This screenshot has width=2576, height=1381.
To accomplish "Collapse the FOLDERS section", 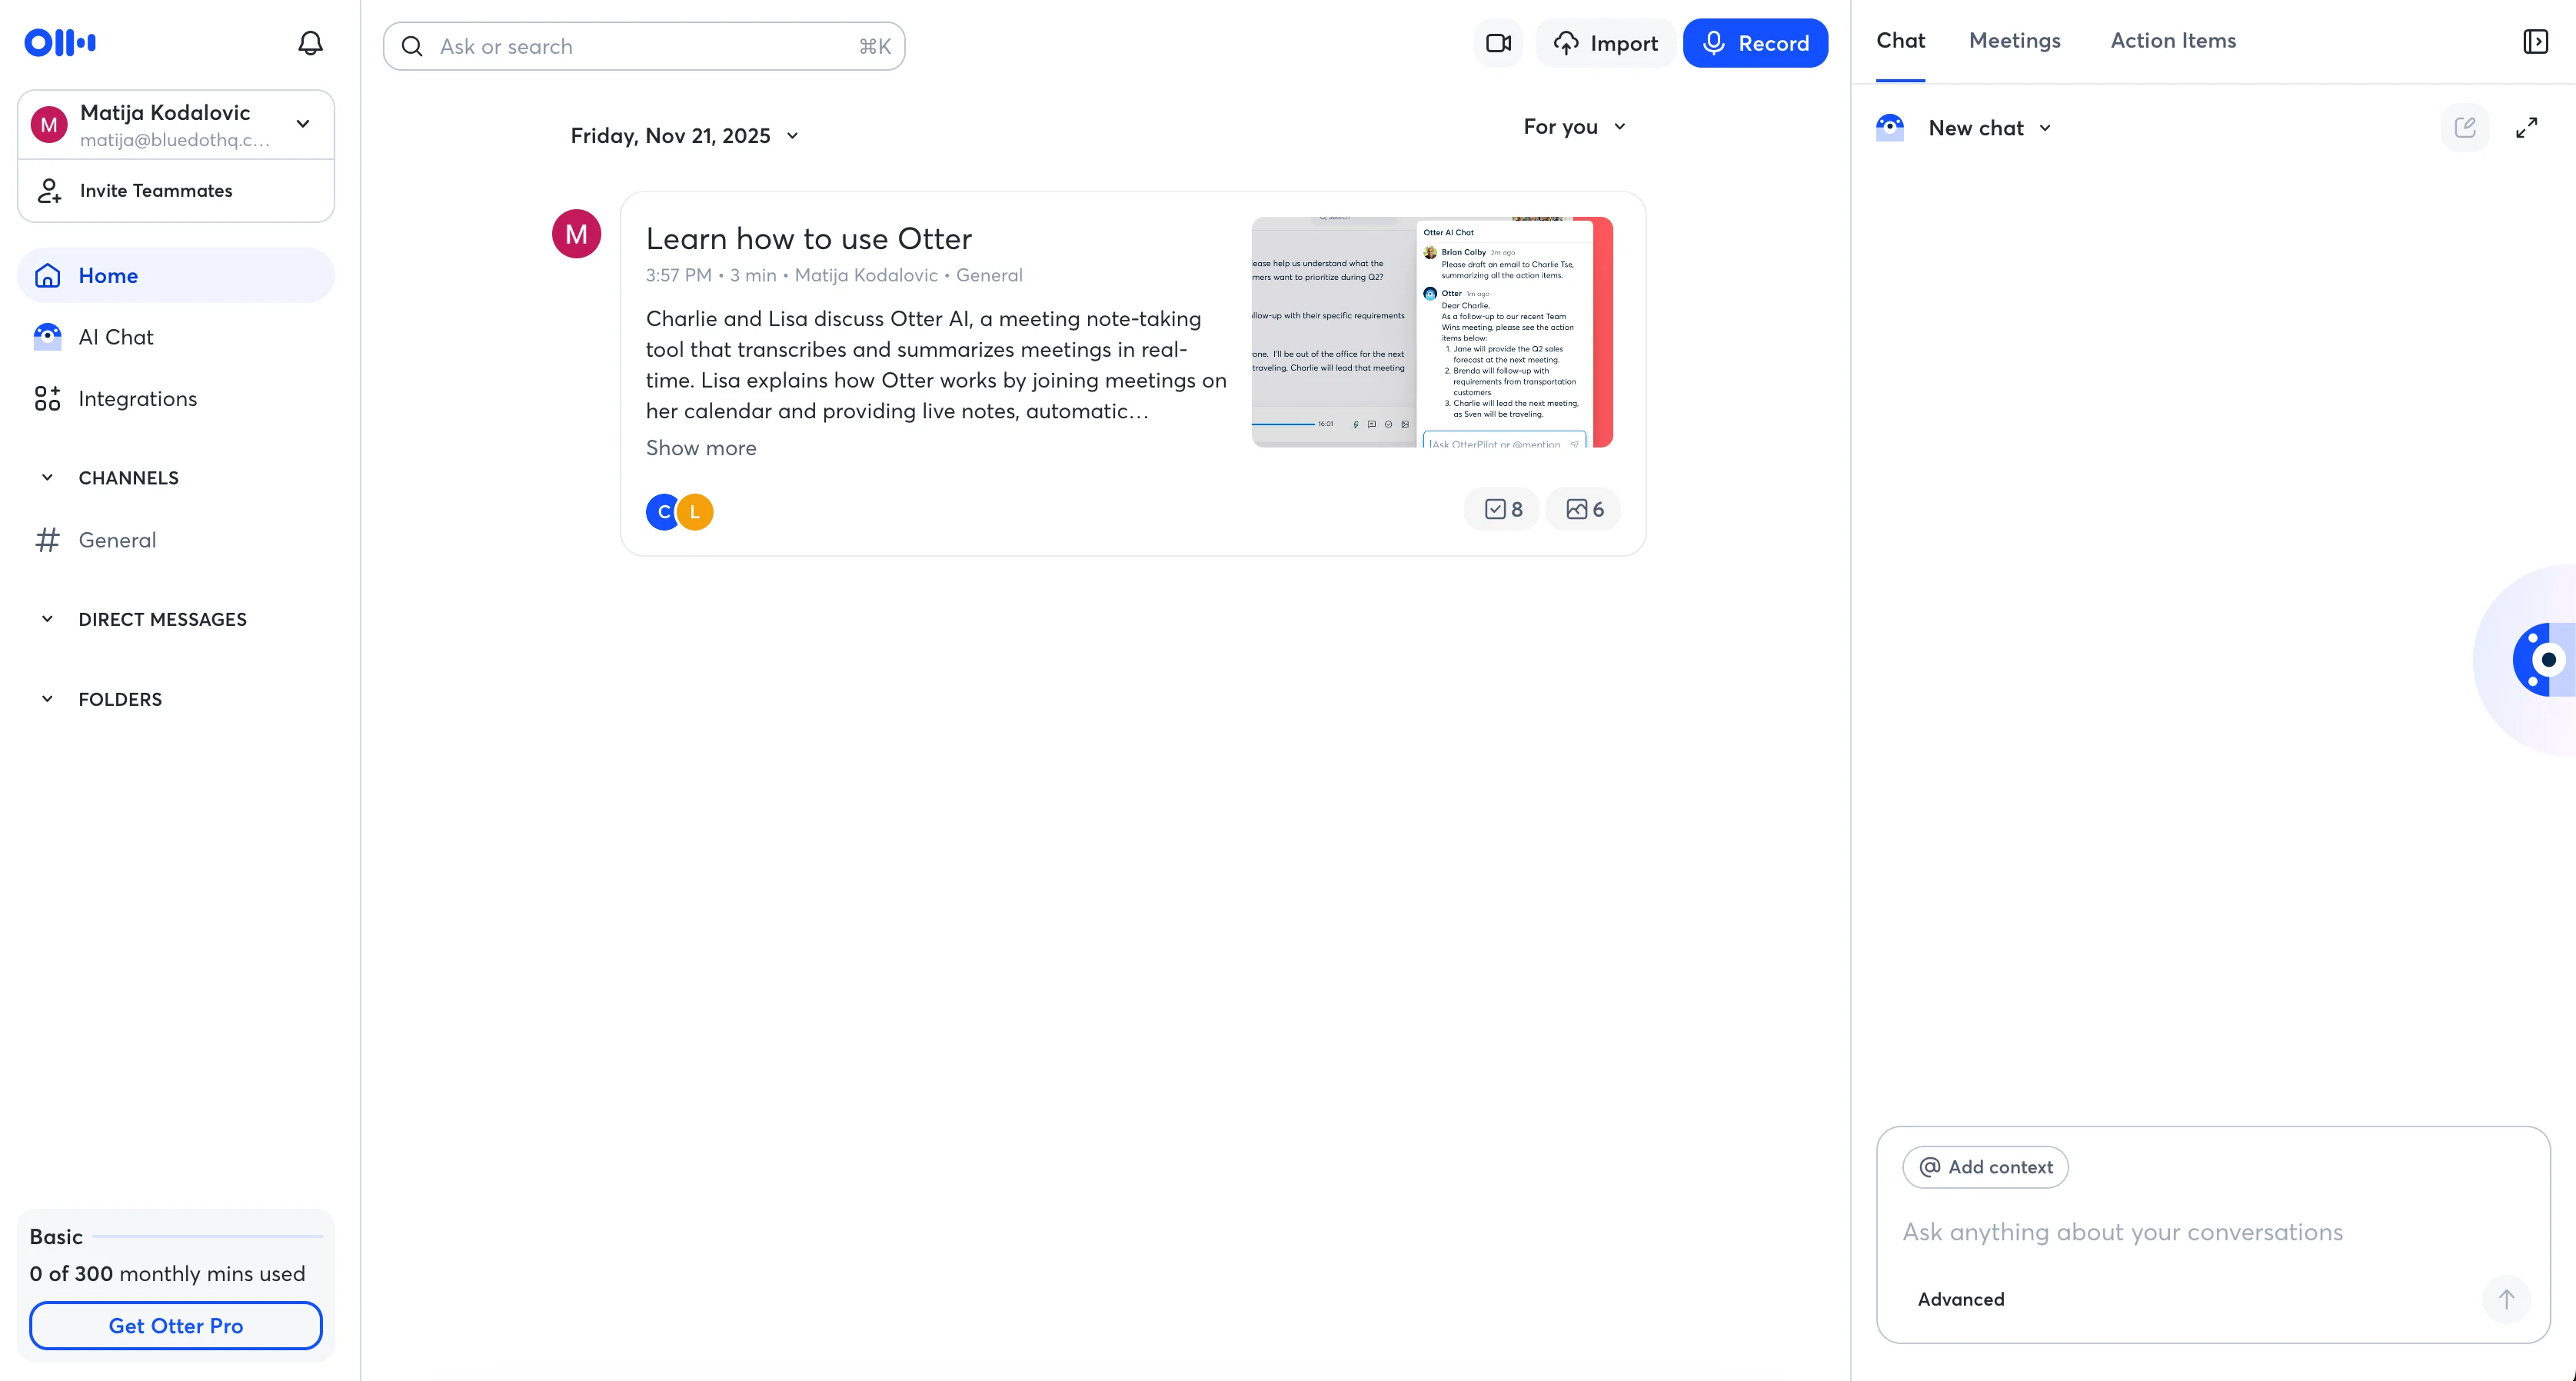I will click(x=47, y=699).
